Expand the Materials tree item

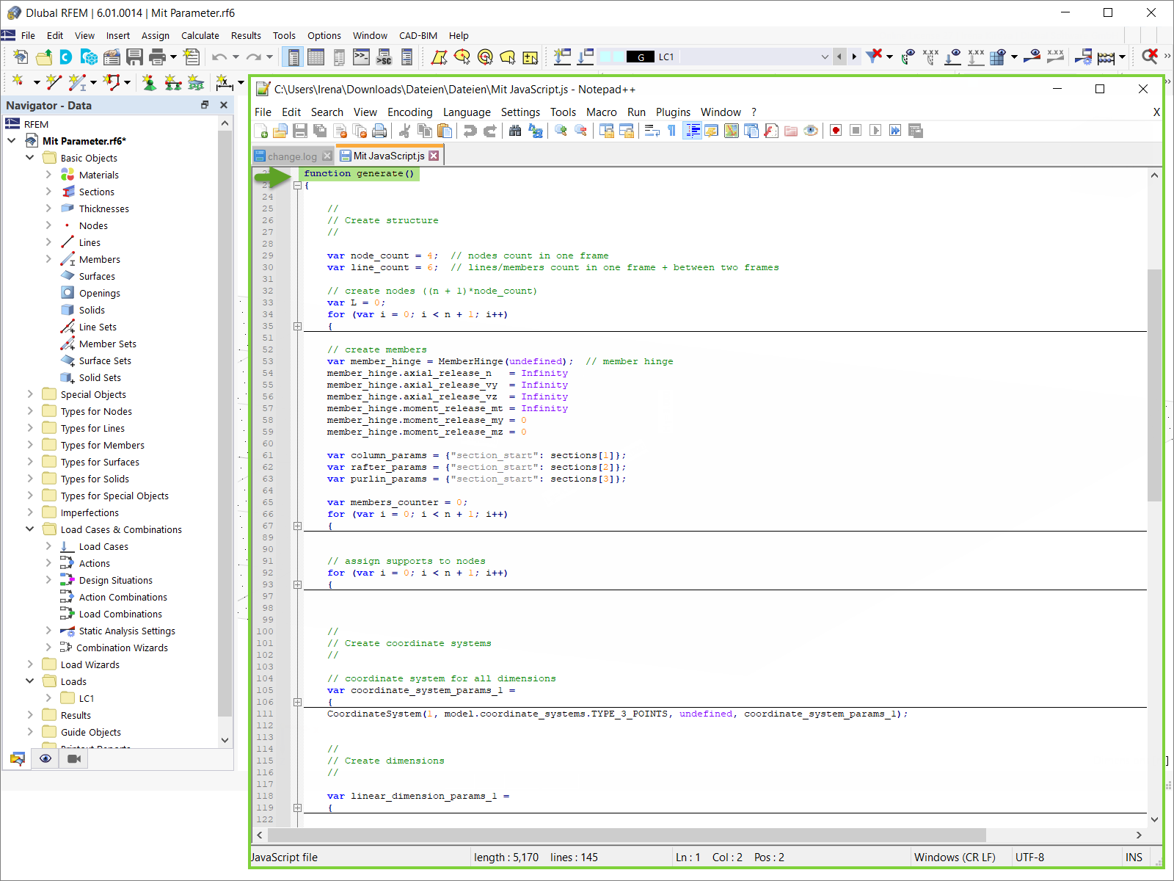(48, 175)
